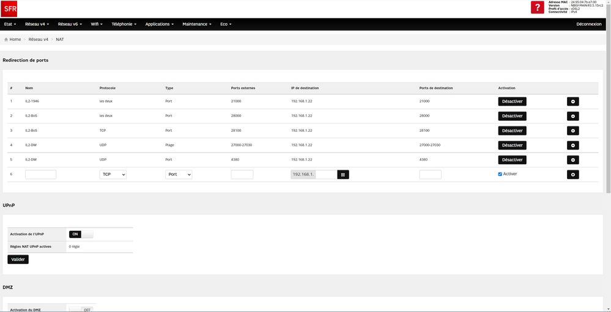Click the red help question mark icon
Viewport: 611px width, 312px height.
[x=537, y=8]
